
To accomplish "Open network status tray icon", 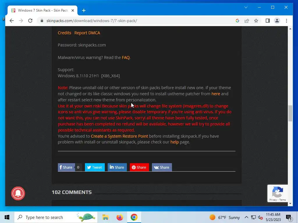I will [253, 217].
